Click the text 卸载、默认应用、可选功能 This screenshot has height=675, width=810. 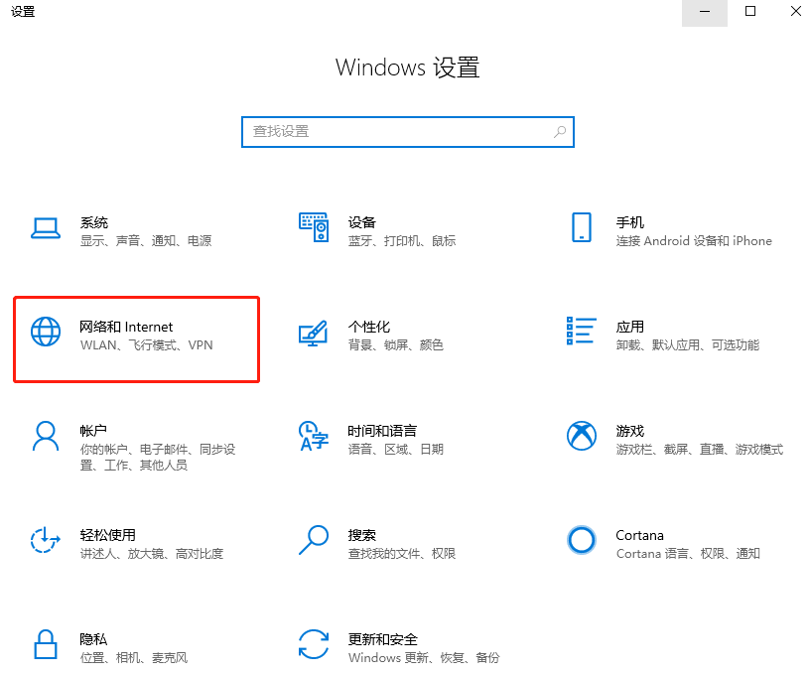point(688,345)
